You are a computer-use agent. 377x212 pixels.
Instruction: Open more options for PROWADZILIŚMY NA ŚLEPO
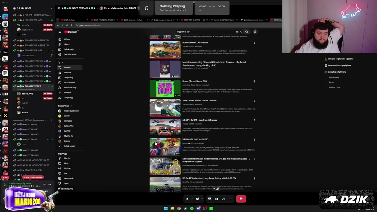(x=254, y=140)
